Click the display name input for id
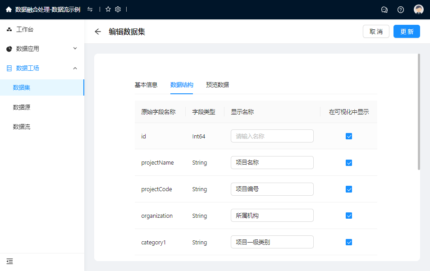430x271 pixels. click(272, 136)
